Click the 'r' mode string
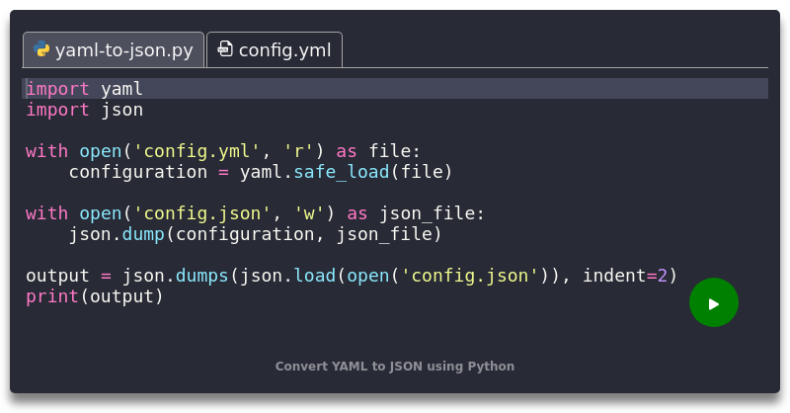Screen dimensions: 790x413 tap(299, 151)
